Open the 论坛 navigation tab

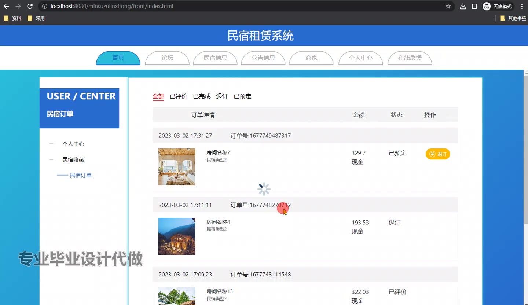[x=167, y=58]
